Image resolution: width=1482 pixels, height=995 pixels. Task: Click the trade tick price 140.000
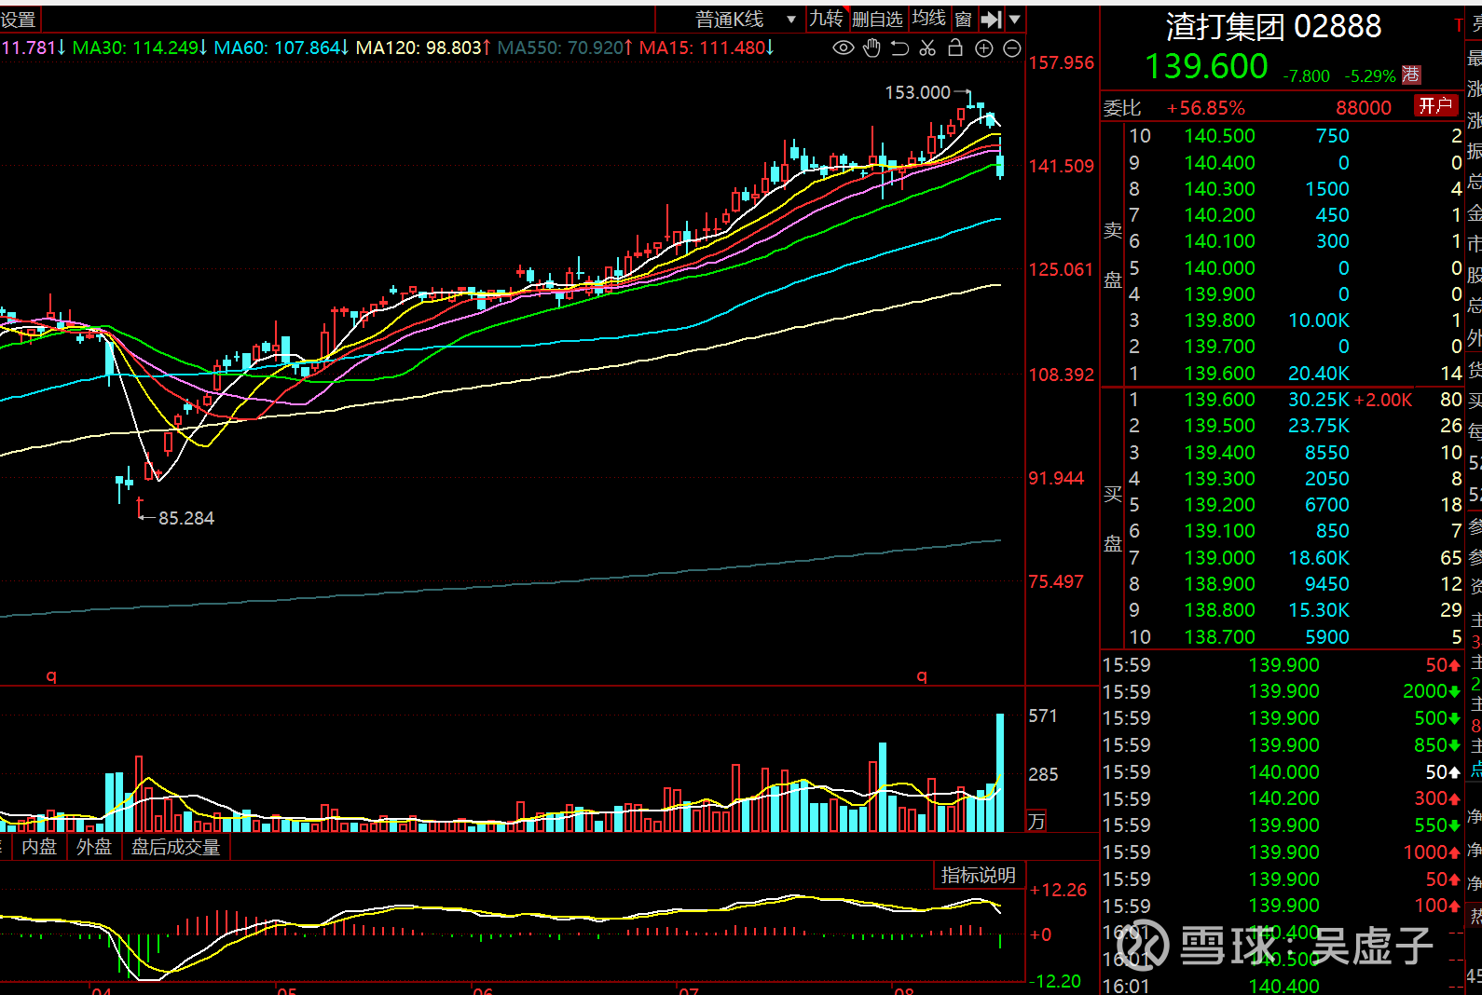(x=1283, y=771)
